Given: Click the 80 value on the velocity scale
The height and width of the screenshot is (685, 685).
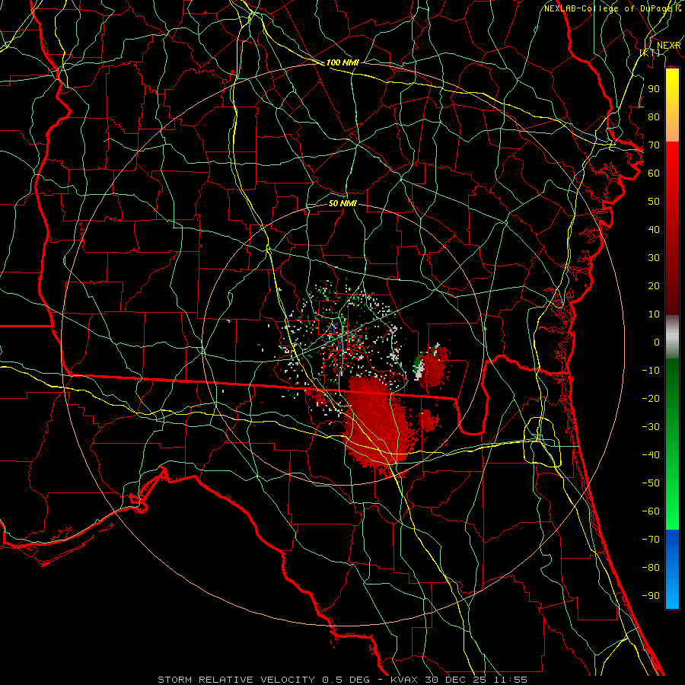Looking at the screenshot, I should point(654,117).
